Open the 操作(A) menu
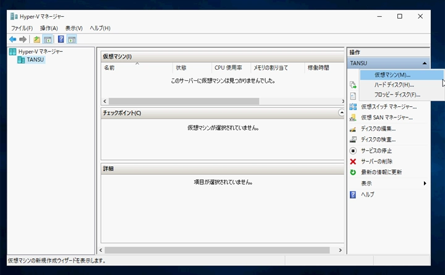This screenshot has height=275, width=445. [49, 28]
